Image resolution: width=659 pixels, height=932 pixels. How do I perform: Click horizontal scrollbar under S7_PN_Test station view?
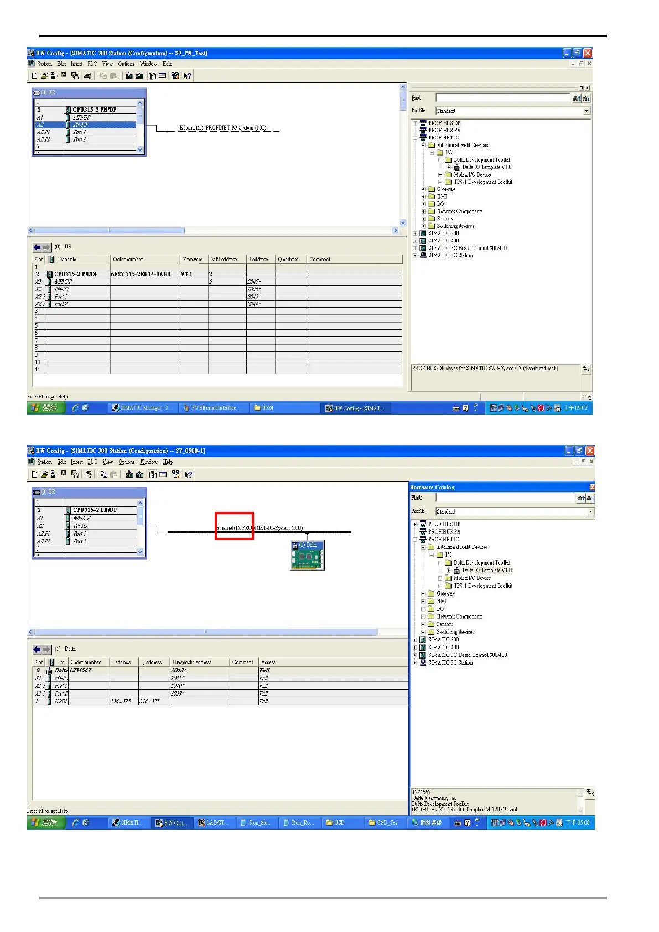click(213, 231)
